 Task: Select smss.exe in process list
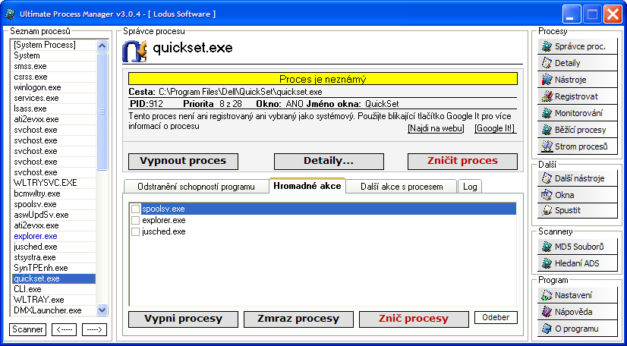[x=54, y=66]
